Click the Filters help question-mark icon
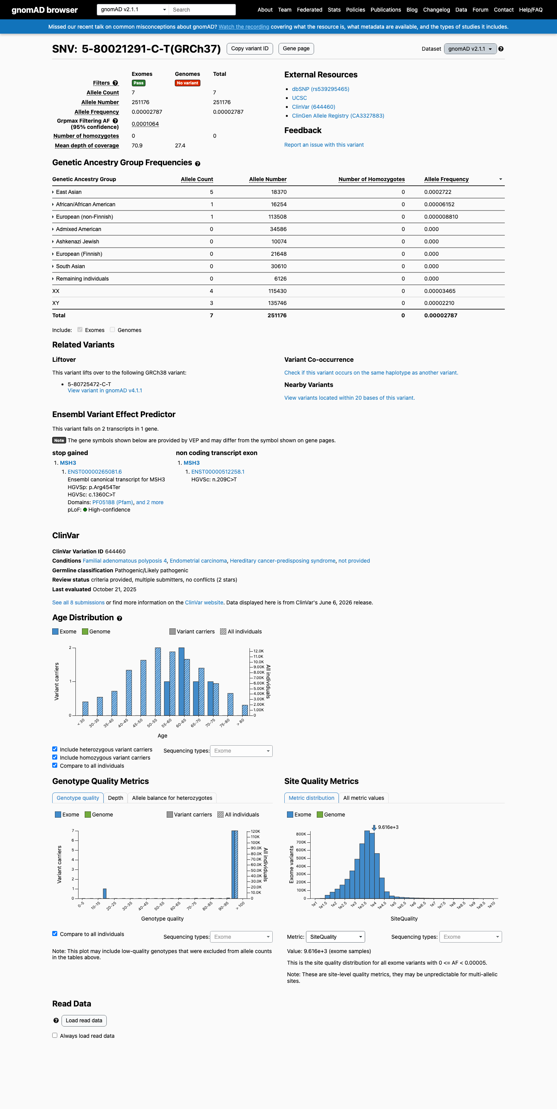Image resolution: width=557 pixels, height=1109 pixels. pyautogui.click(x=115, y=83)
